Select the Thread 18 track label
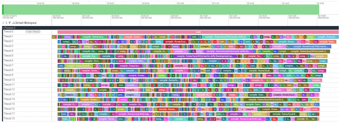 (x=9, y=118)
